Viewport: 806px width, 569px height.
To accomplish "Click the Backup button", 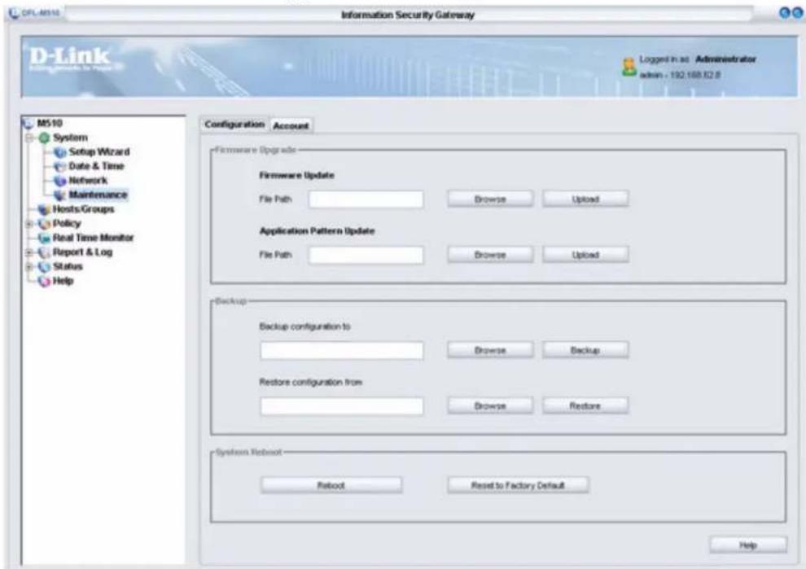I will 585,351.
